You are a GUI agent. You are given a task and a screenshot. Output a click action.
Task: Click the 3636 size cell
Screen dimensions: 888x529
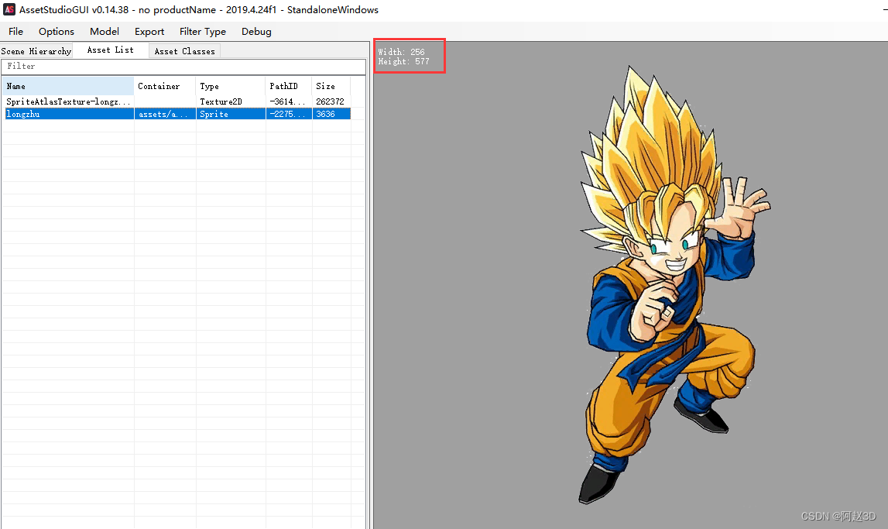tap(331, 114)
